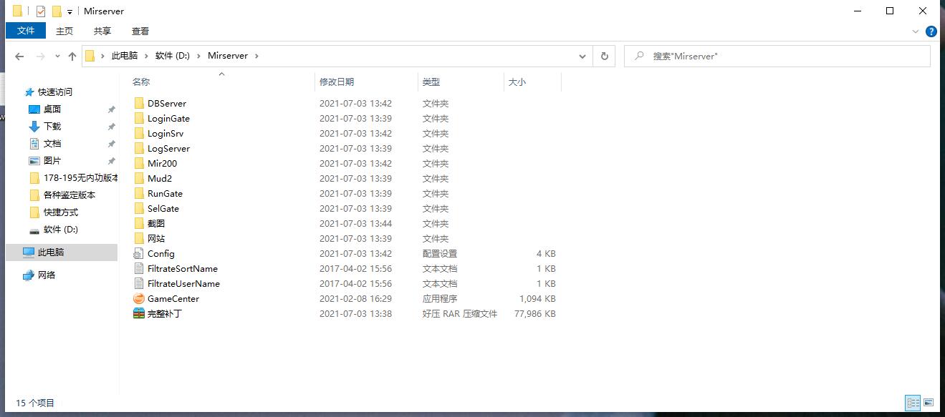The width and height of the screenshot is (945, 417).
Task: Open the 文件 menu tab
Action: click(26, 31)
